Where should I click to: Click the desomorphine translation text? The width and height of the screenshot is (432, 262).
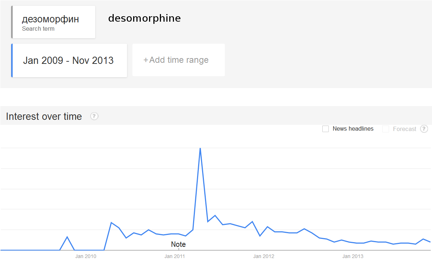click(x=144, y=18)
